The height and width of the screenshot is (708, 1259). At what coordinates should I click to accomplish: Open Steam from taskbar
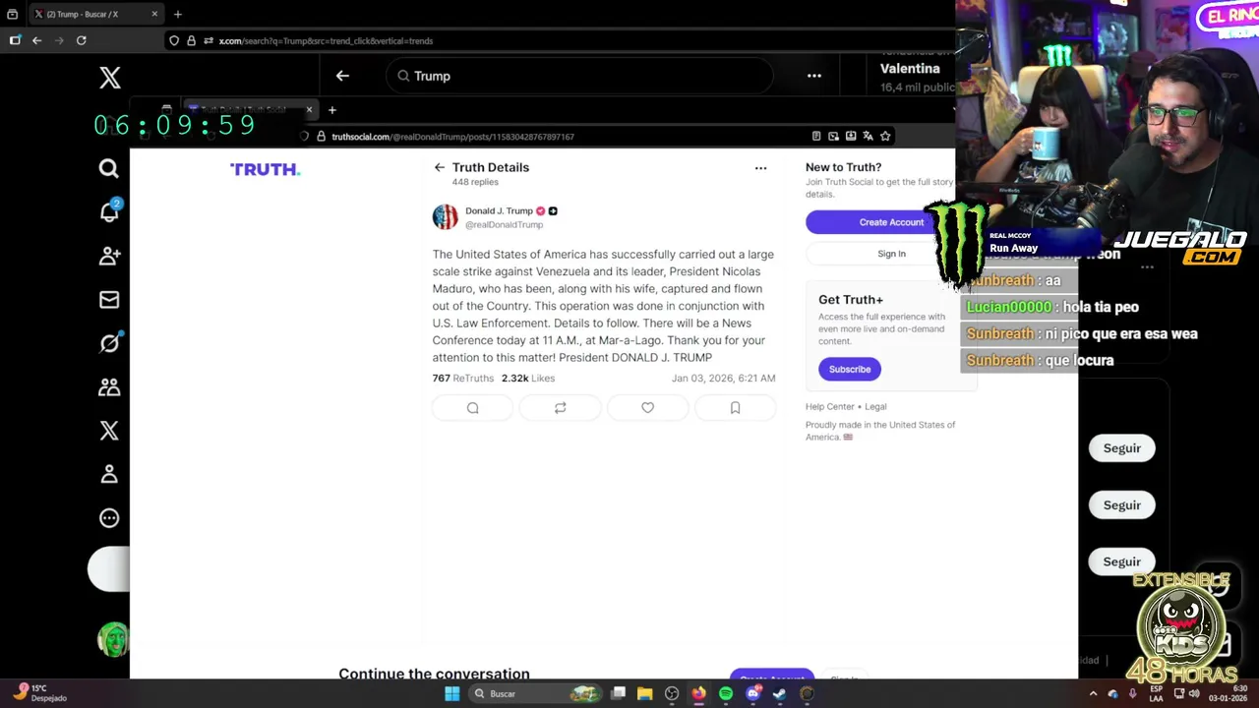pyautogui.click(x=780, y=694)
